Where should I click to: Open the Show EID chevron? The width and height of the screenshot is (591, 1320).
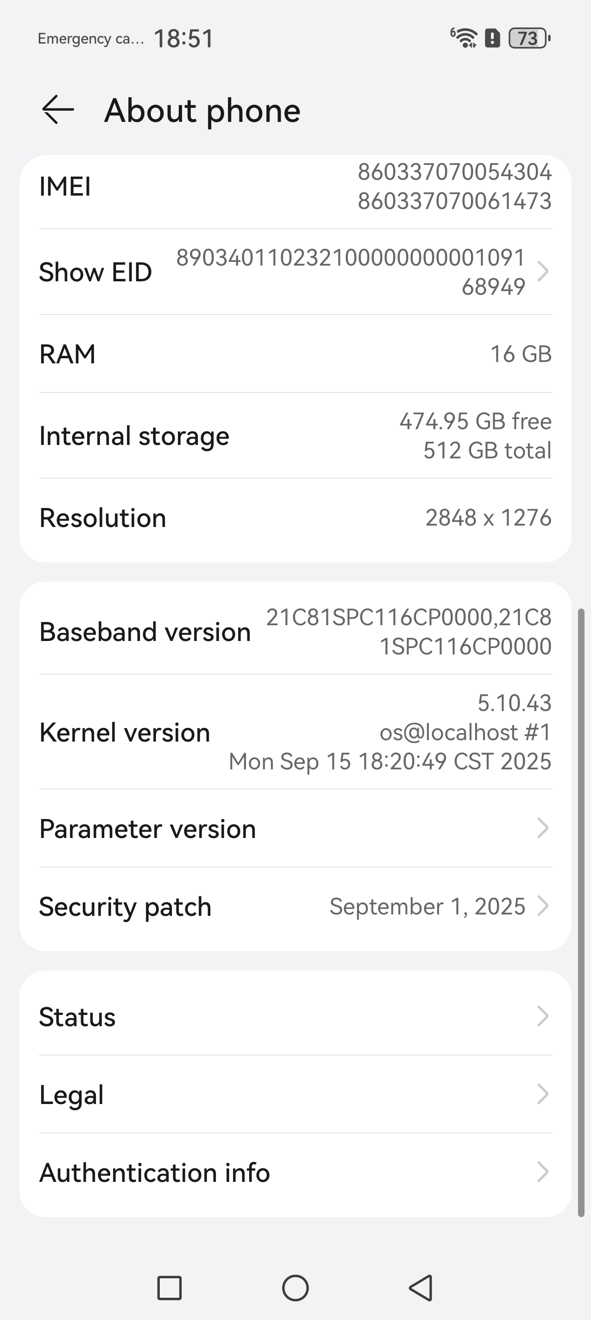[x=543, y=272]
